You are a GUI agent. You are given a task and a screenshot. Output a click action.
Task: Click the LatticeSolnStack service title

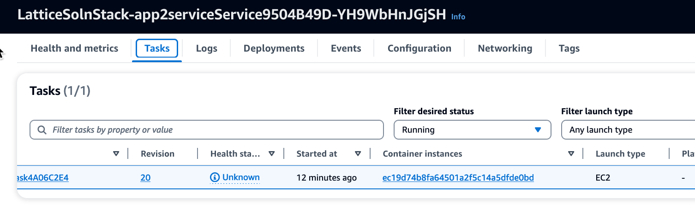tap(232, 15)
